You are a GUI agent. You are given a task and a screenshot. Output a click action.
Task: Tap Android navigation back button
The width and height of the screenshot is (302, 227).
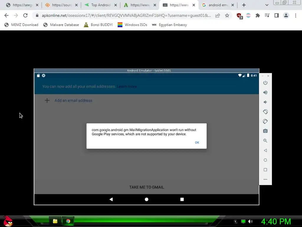tap(111, 199)
